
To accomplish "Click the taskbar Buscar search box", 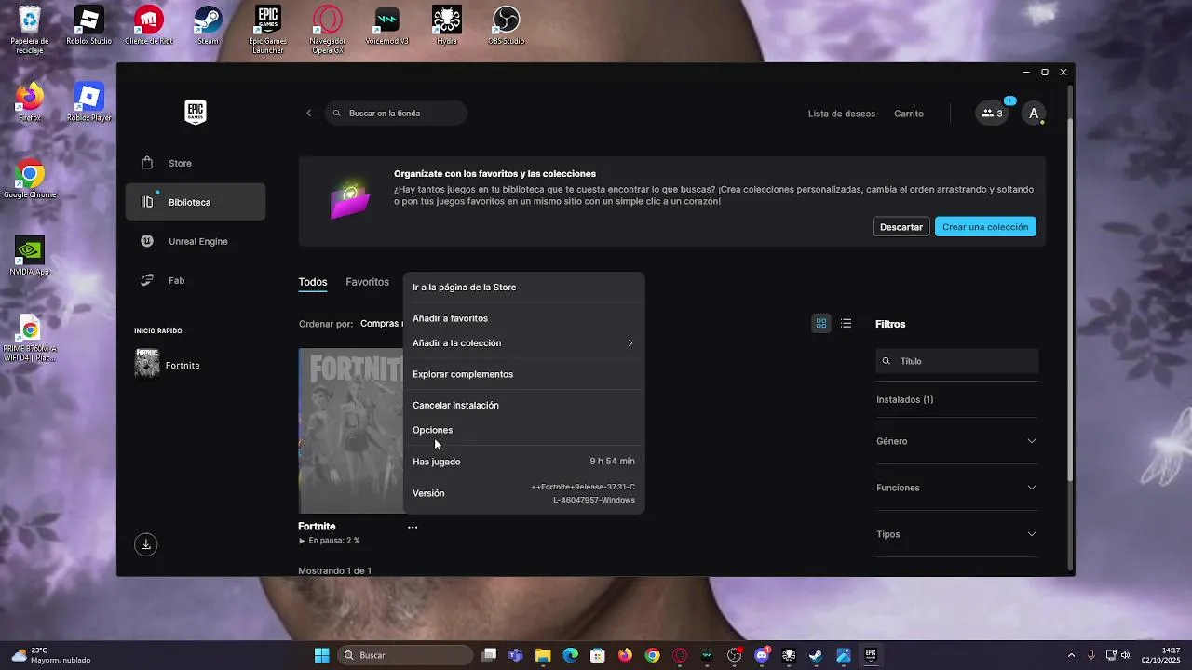I will pos(405,655).
